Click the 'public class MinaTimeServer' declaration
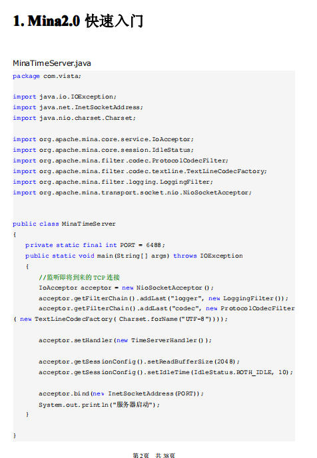The width and height of the screenshot is (317, 458). tap(65, 224)
